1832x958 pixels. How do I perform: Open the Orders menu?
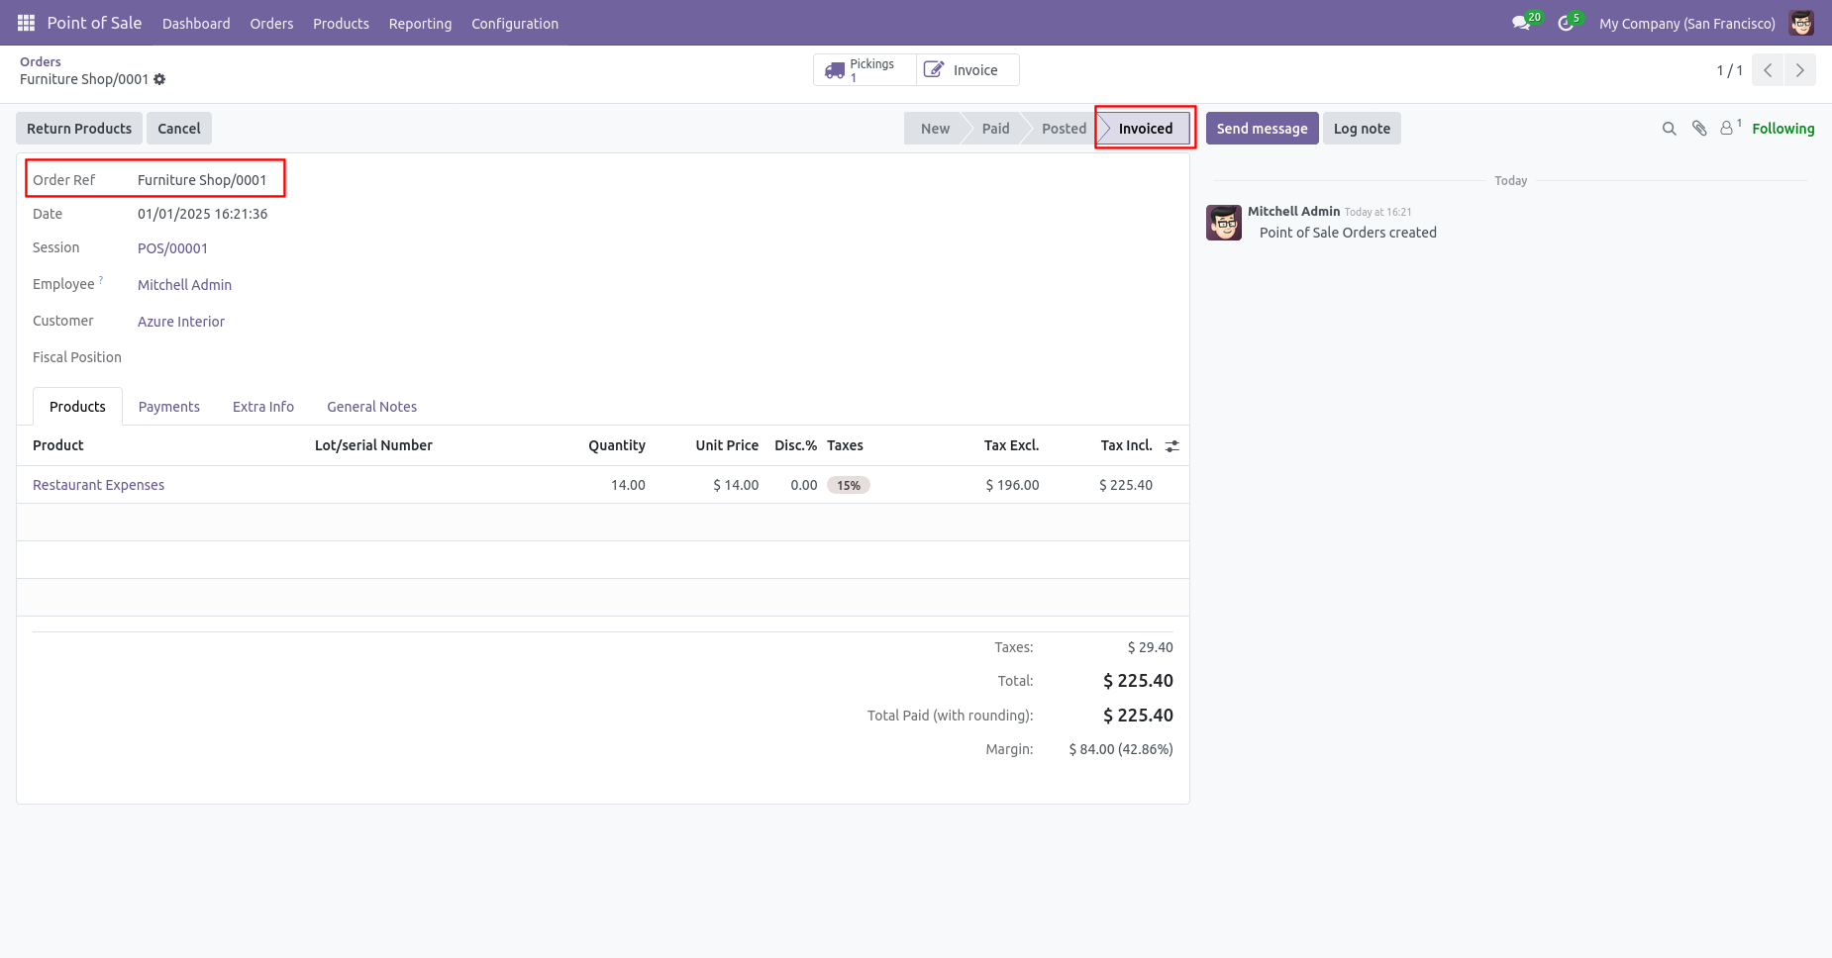271,24
